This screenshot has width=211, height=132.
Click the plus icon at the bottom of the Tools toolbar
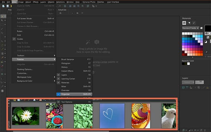[x=2, y=91]
